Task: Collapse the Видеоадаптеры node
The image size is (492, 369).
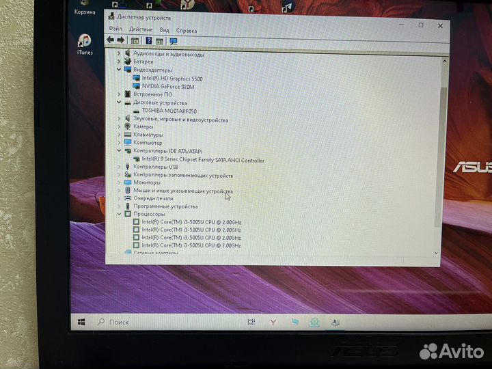Action: point(119,69)
